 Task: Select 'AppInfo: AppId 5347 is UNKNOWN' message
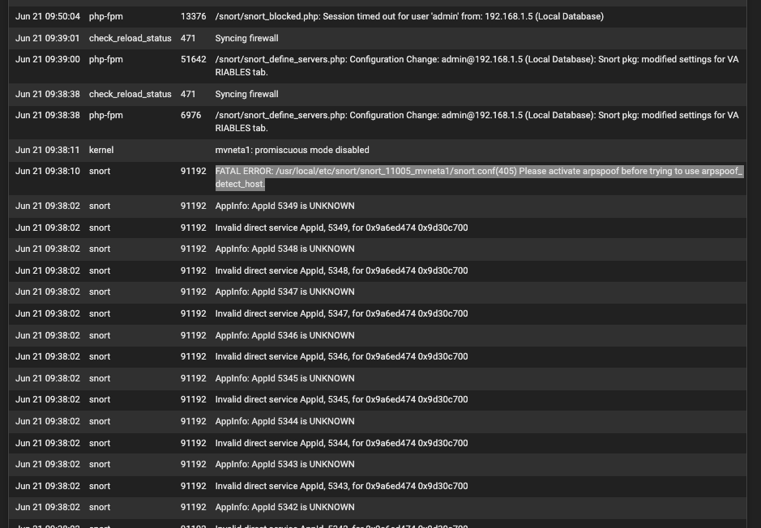tap(285, 292)
